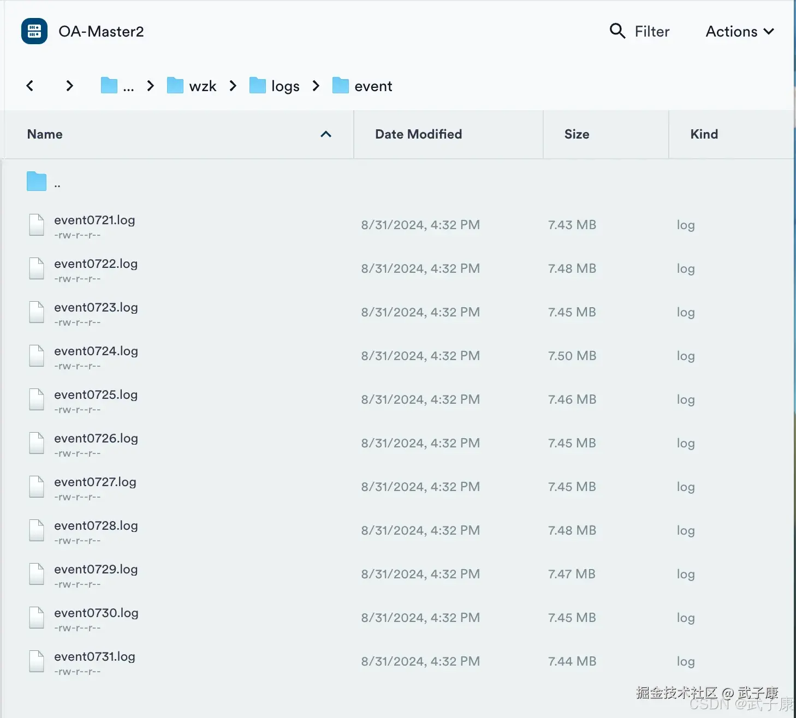
Task: Toggle Name sort direction chevron
Action: (326, 134)
